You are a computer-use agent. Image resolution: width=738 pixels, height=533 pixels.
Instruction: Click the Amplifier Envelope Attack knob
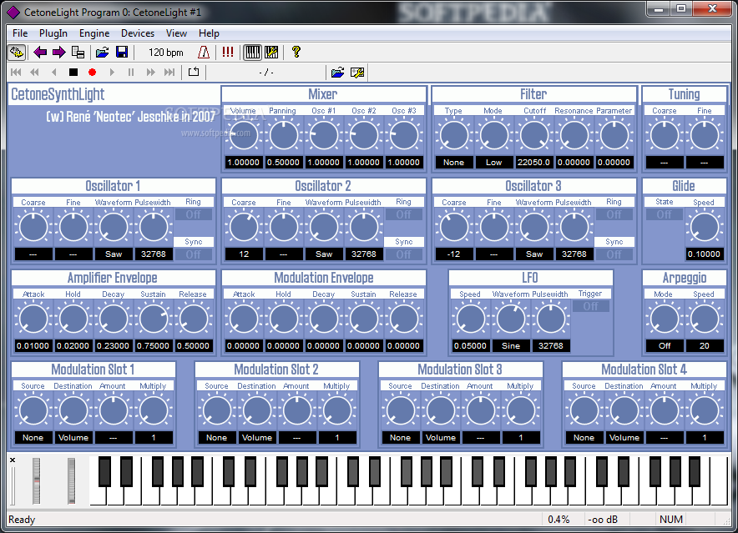coord(33,319)
